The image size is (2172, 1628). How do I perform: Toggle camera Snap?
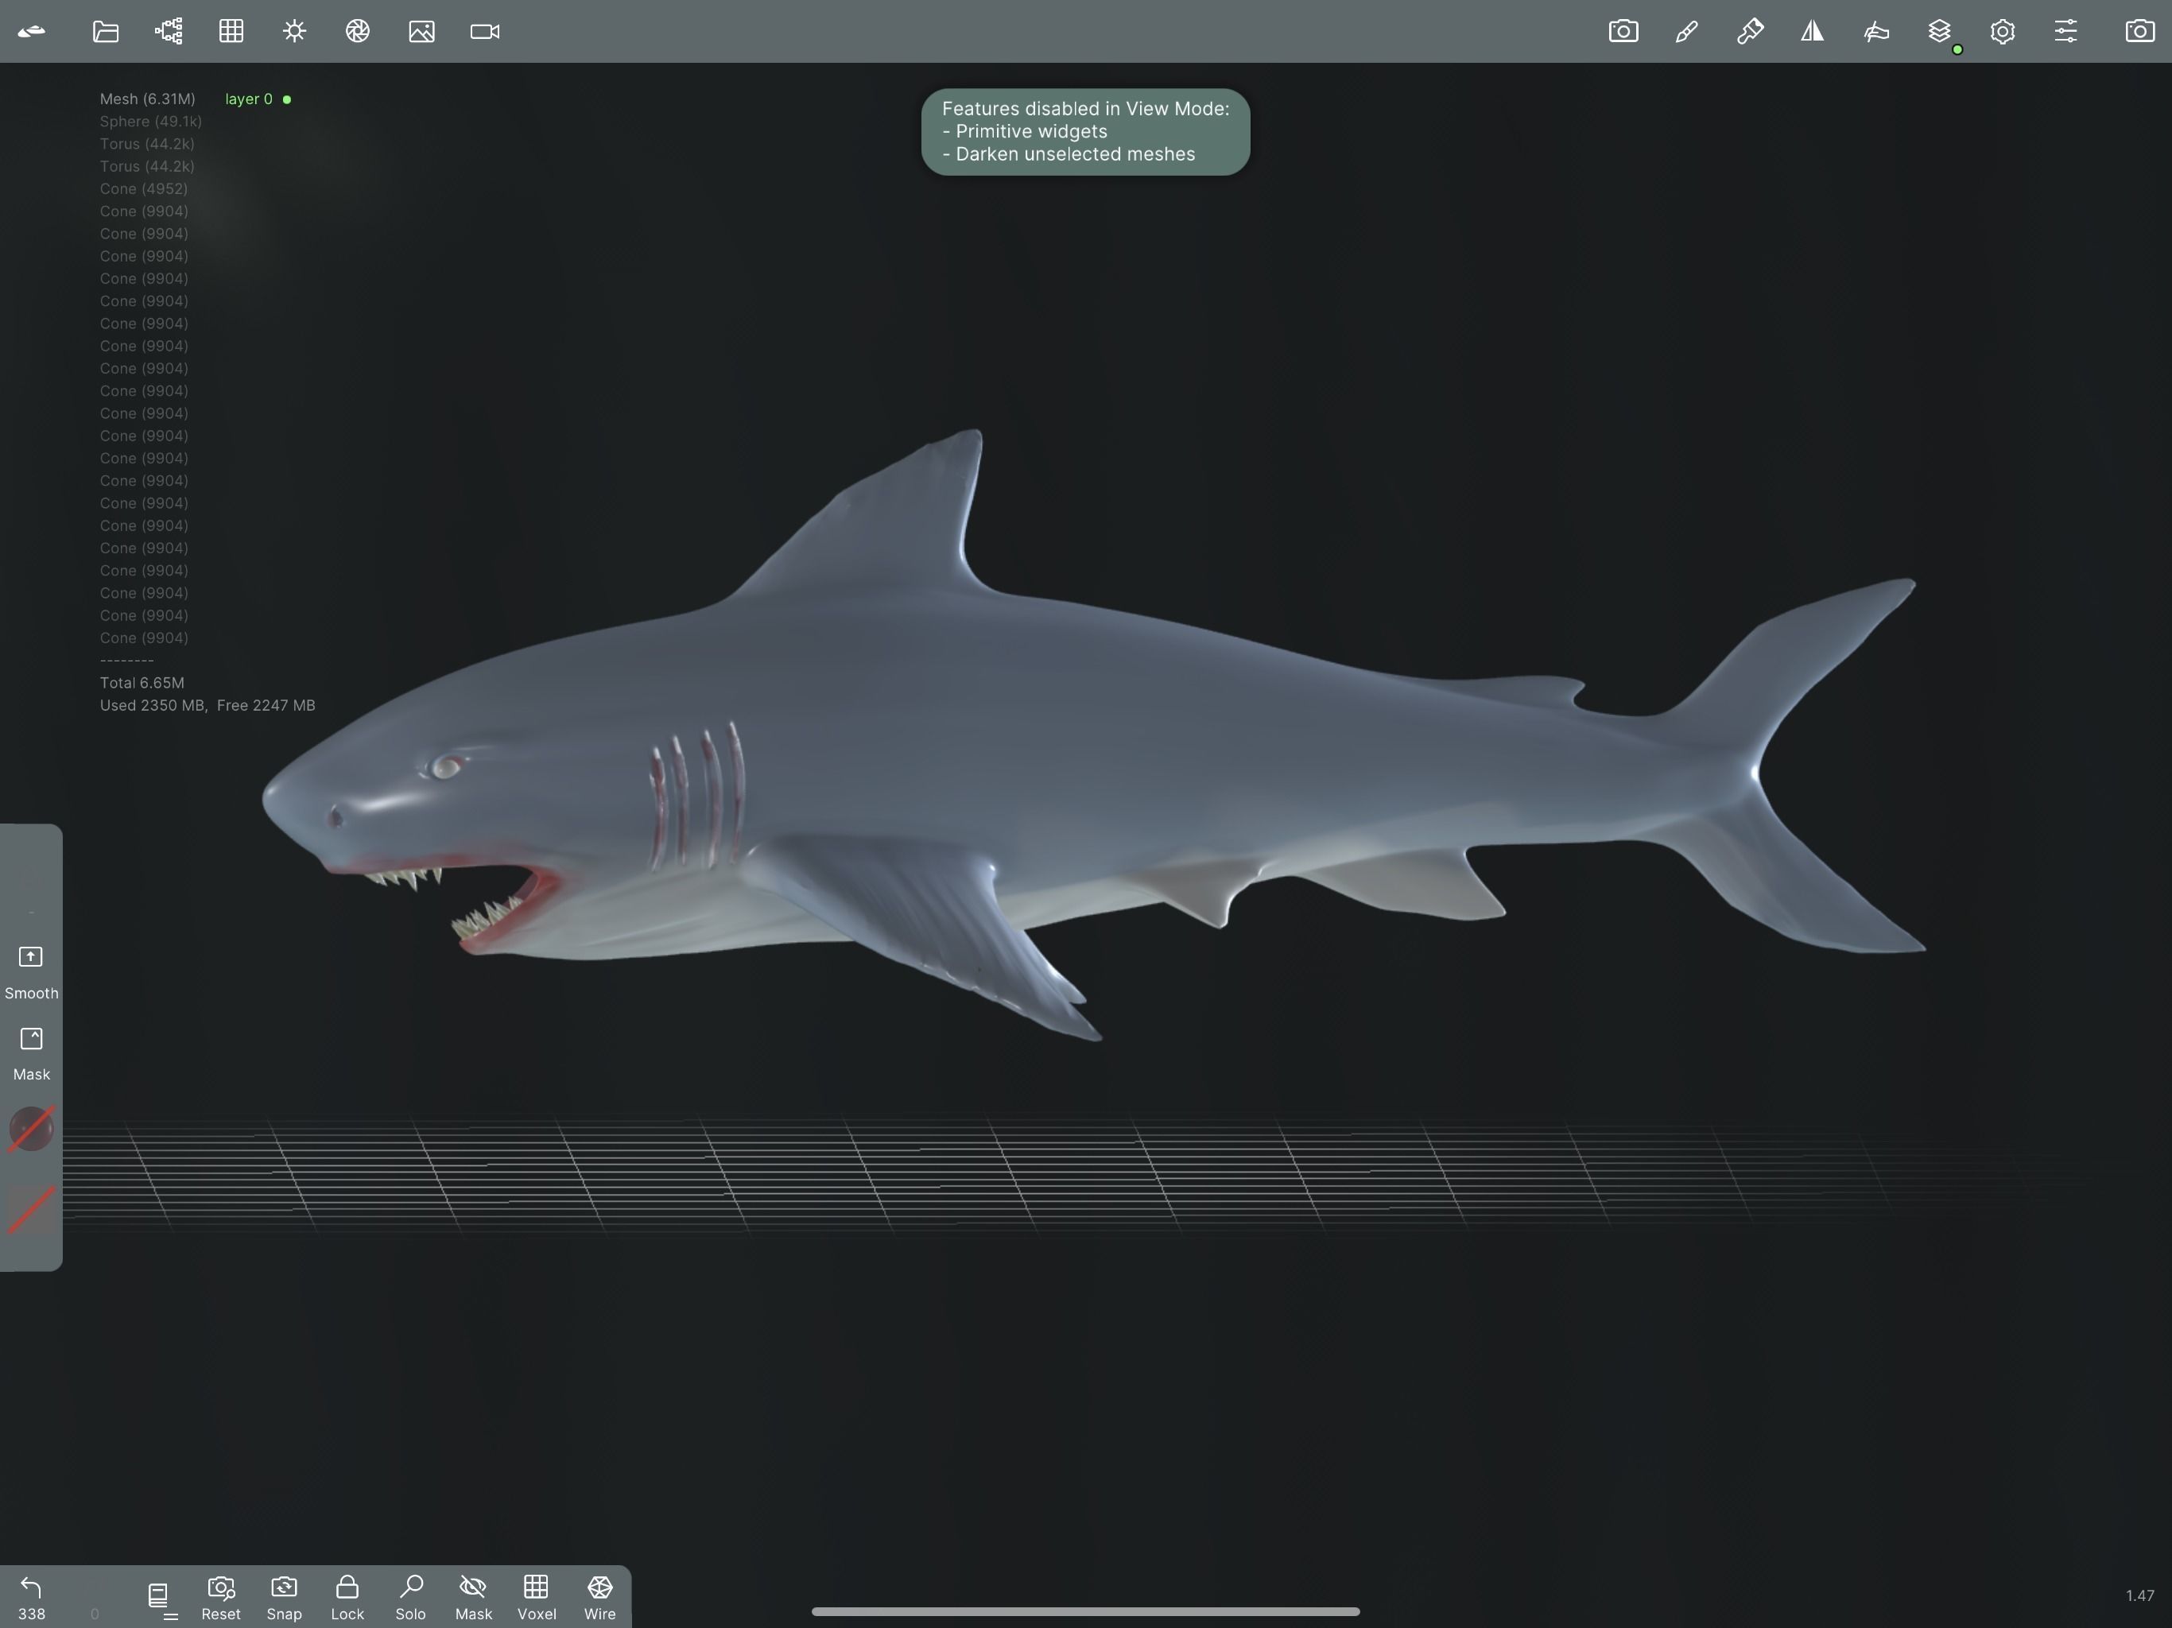(284, 1598)
